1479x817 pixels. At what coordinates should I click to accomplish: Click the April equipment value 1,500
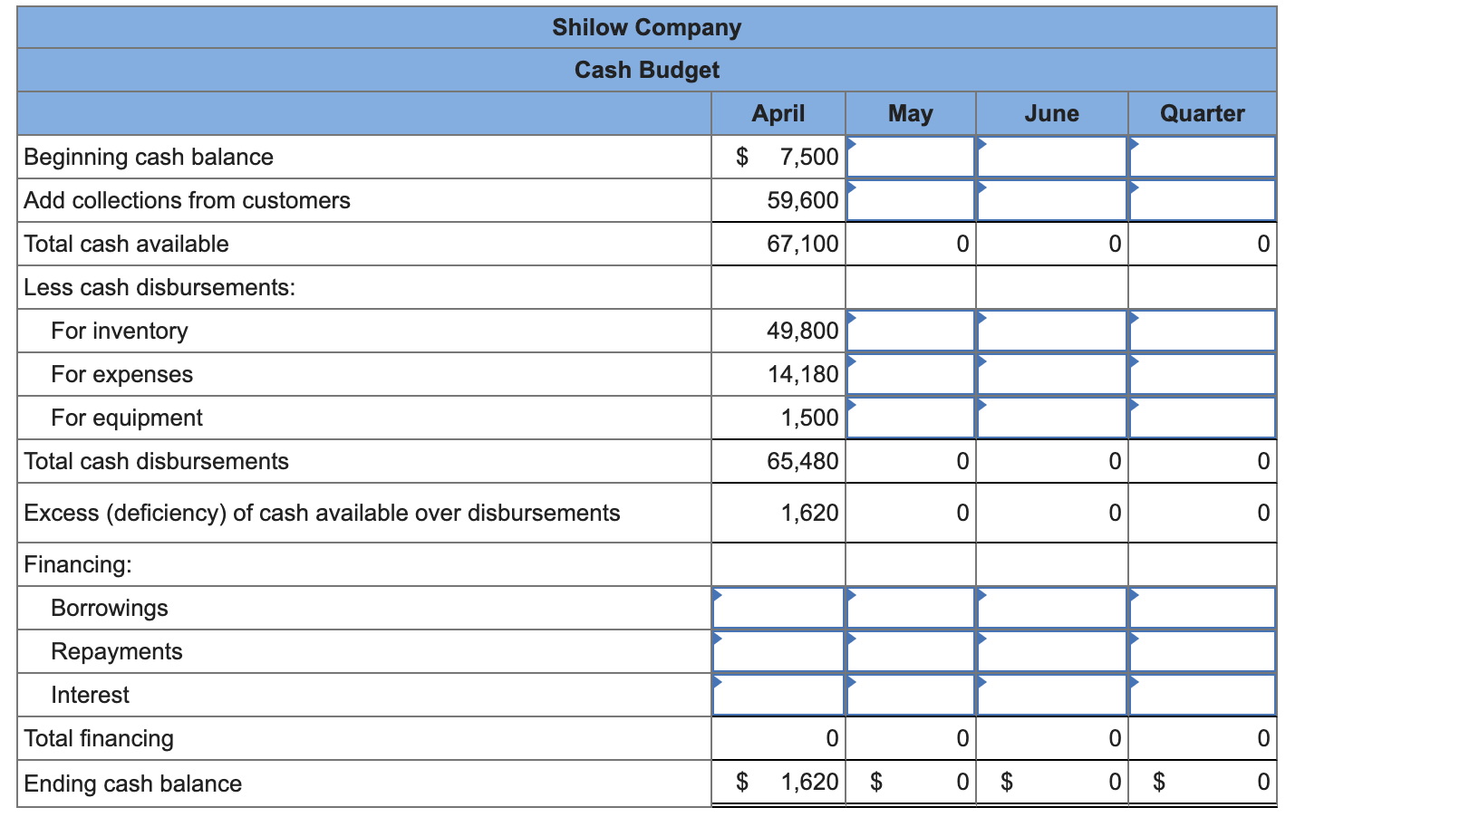809,418
